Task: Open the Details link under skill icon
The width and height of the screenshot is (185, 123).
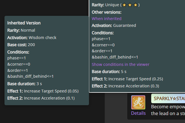Action: [138, 113]
